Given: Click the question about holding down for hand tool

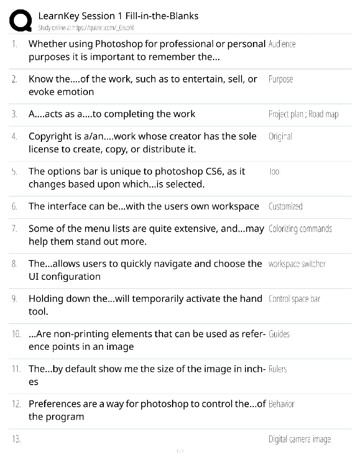Looking at the screenshot, I should (x=145, y=305).
